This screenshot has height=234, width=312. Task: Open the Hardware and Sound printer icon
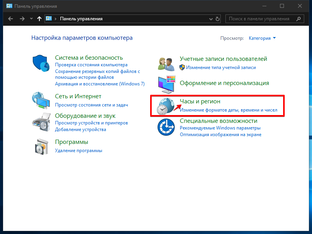(41, 122)
